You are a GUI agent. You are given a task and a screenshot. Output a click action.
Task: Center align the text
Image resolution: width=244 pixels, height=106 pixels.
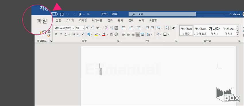pos(128,34)
